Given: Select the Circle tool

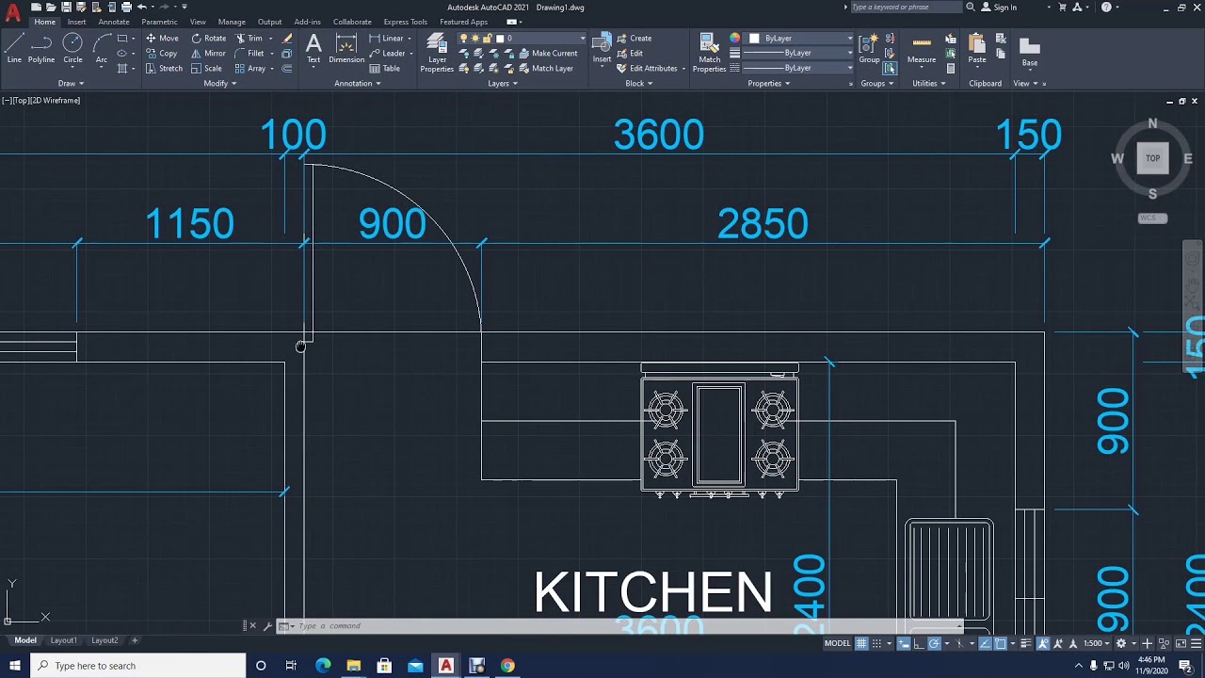Looking at the screenshot, I should (x=72, y=47).
